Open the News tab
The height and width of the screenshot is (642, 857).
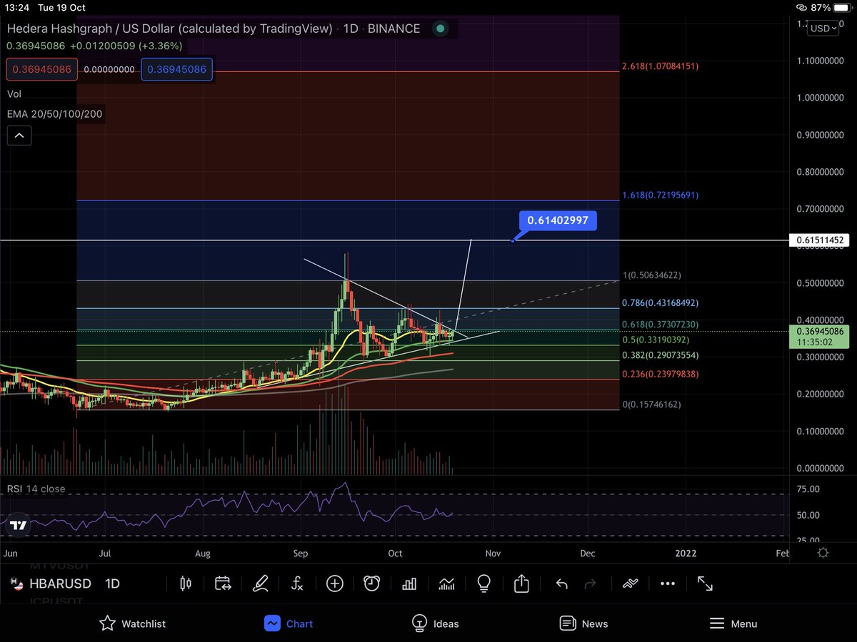[584, 623]
